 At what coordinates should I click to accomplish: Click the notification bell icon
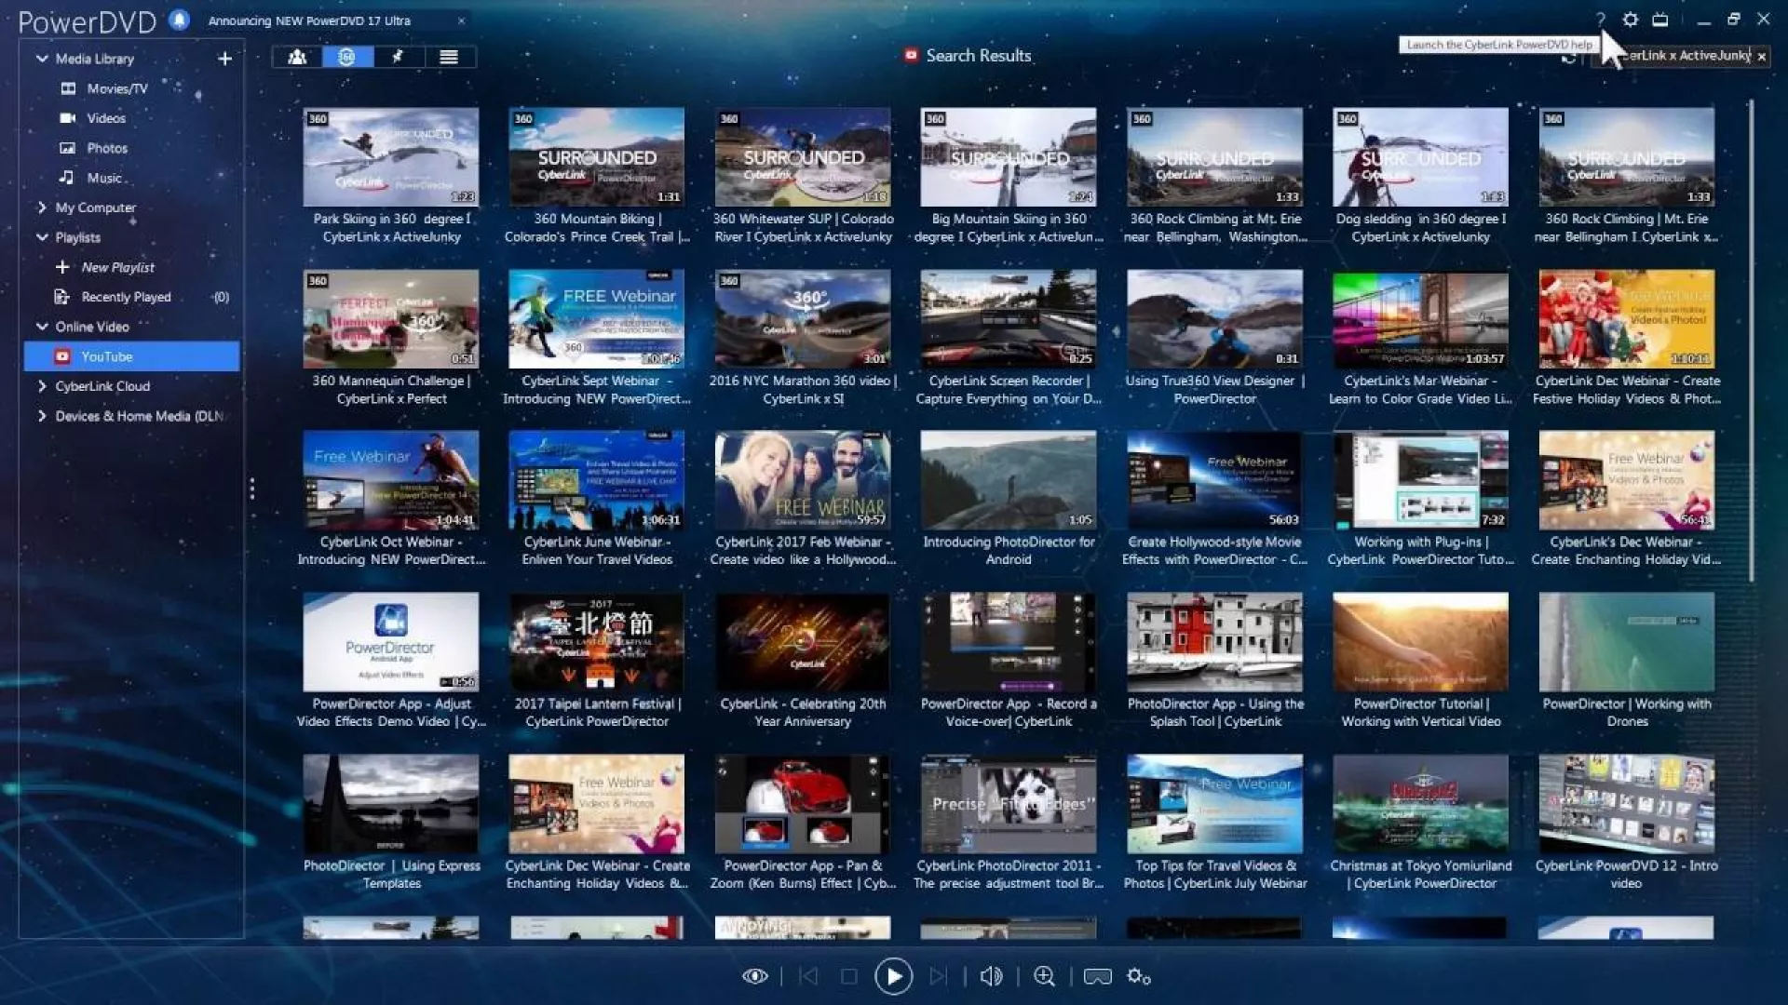click(x=179, y=20)
